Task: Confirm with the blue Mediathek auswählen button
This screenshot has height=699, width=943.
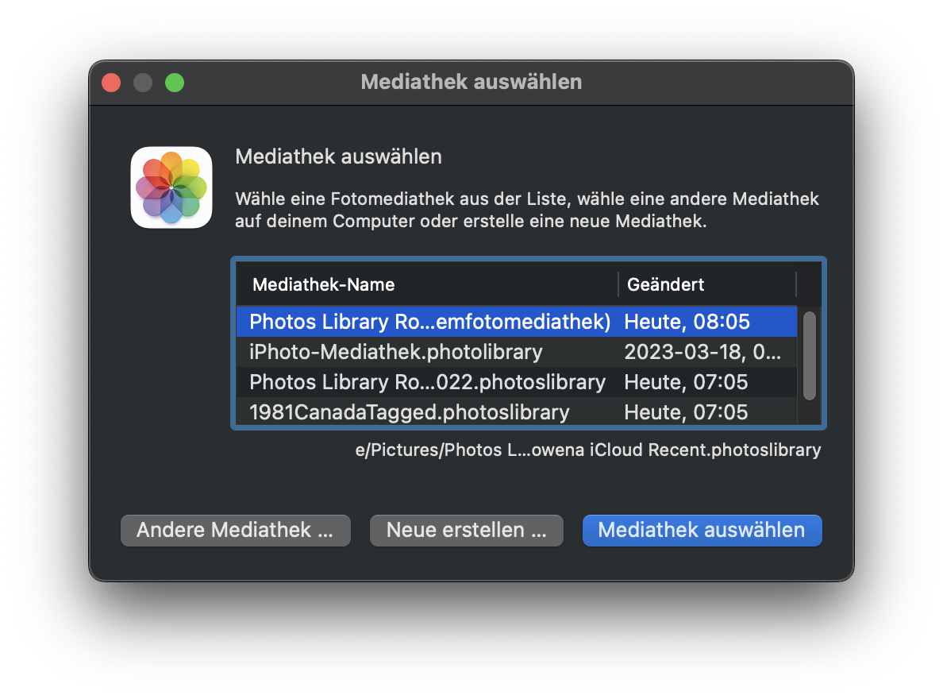Action: [x=702, y=531]
